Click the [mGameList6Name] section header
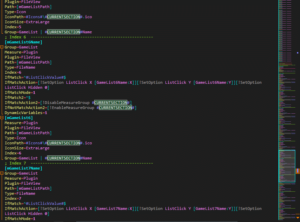300x222 pixels. 23,42
